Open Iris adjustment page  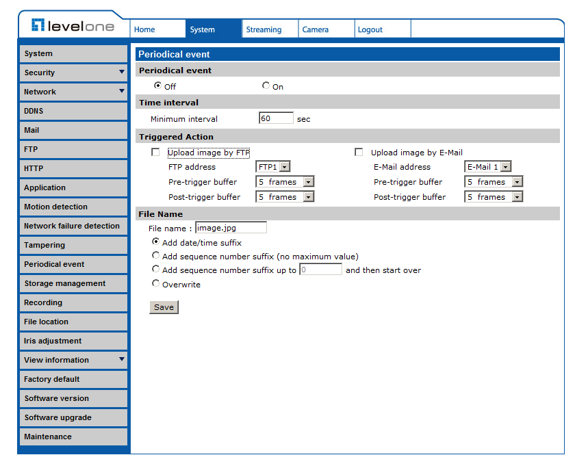click(x=73, y=341)
